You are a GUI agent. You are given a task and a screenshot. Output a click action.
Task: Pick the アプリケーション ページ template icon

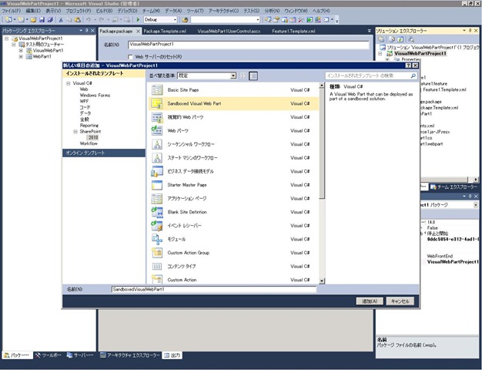[x=157, y=198]
